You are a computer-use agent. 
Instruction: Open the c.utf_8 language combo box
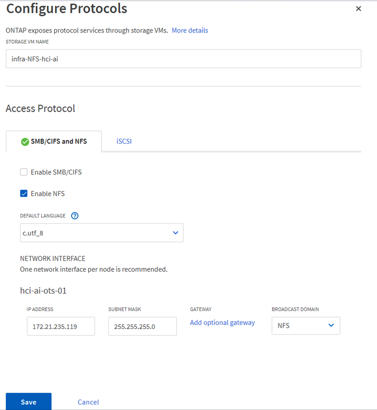coord(101,233)
